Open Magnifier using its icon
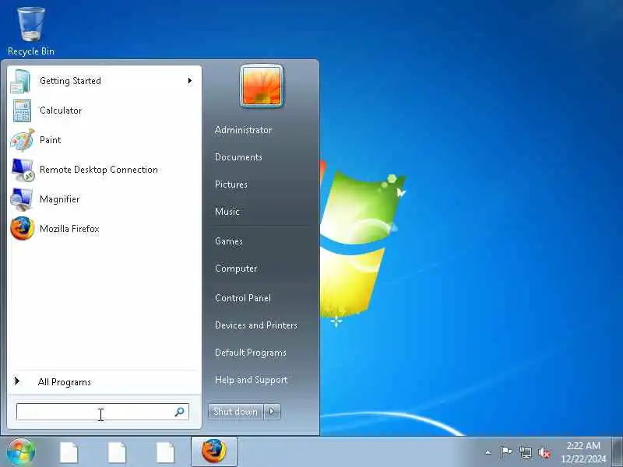623x467 pixels. coord(22,199)
